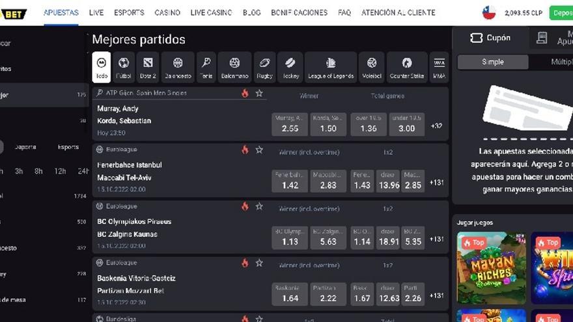Filter matches by Baloncesto icon

pyautogui.click(x=178, y=68)
